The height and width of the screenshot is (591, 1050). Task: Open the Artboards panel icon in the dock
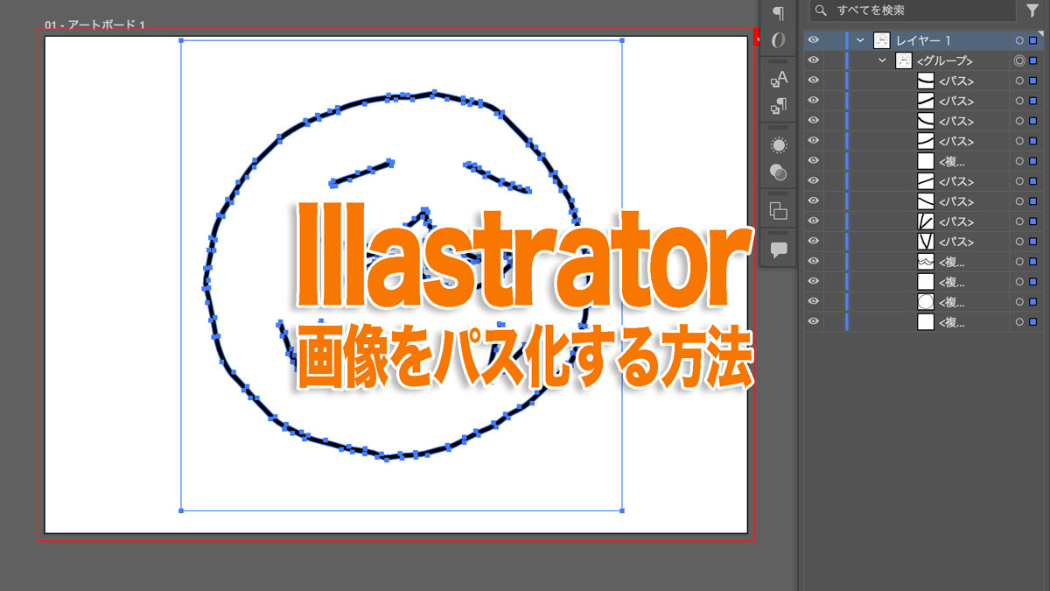(x=777, y=210)
